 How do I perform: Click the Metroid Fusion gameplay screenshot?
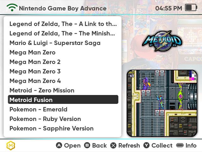(162, 103)
